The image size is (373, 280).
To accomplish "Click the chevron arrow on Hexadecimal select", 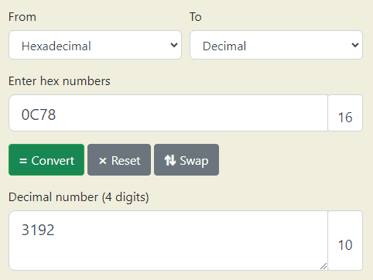I will [174, 45].
